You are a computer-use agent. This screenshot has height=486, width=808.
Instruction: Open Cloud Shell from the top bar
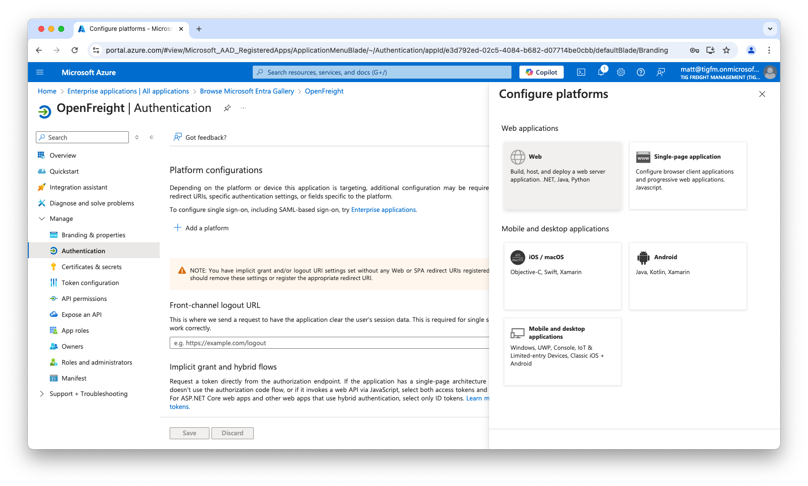coord(581,72)
